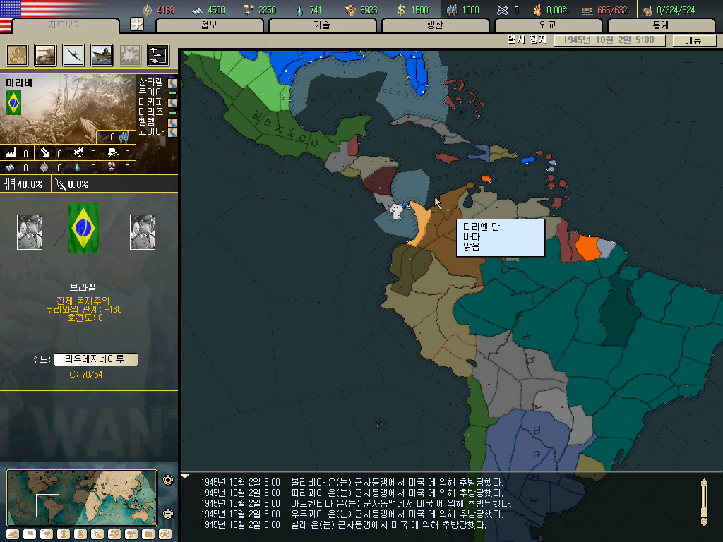Image resolution: width=723 pixels, height=542 pixels.
Task: Switch to terrain map mode icon
Action: [x=13, y=534]
